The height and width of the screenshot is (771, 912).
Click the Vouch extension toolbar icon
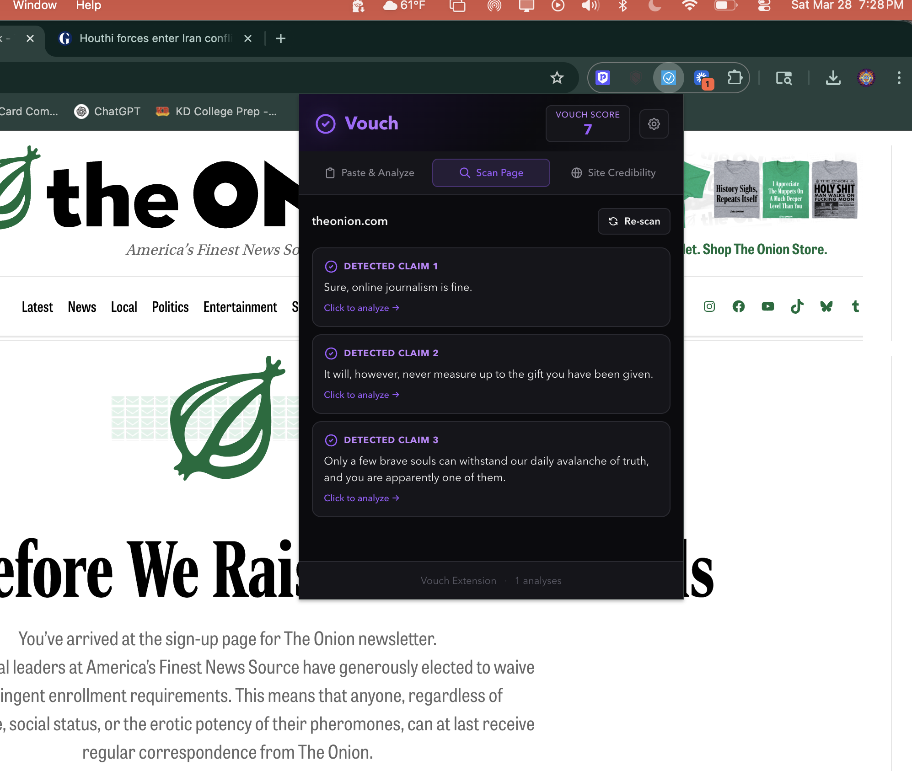click(668, 78)
